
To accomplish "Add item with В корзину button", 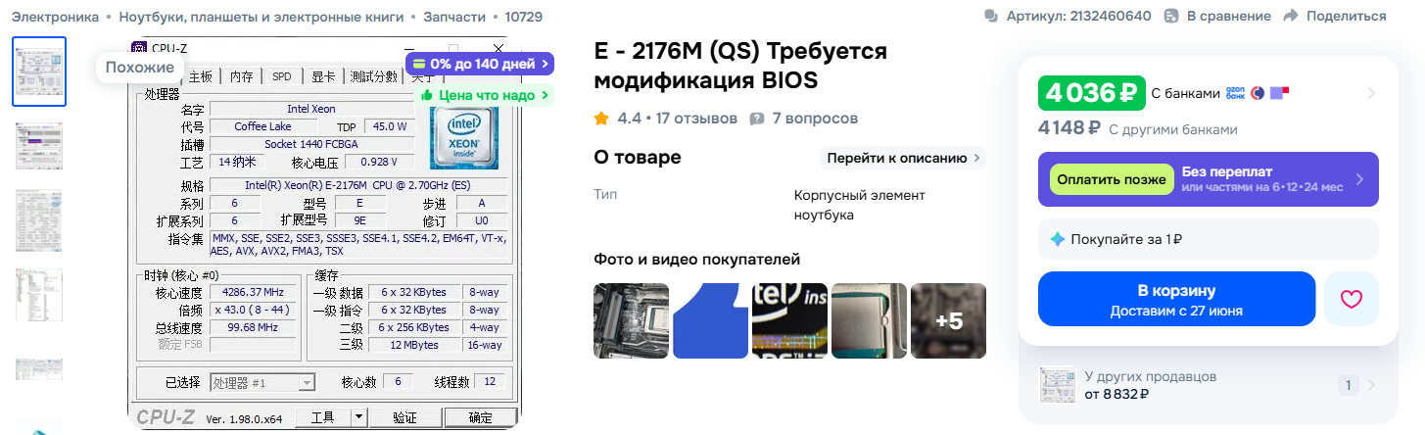I will pos(1176,299).
